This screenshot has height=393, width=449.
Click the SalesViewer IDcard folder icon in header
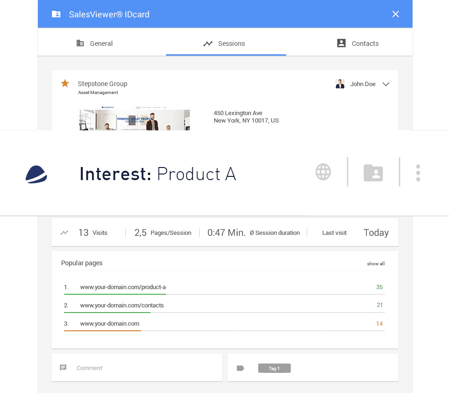(x=56, y=14)
